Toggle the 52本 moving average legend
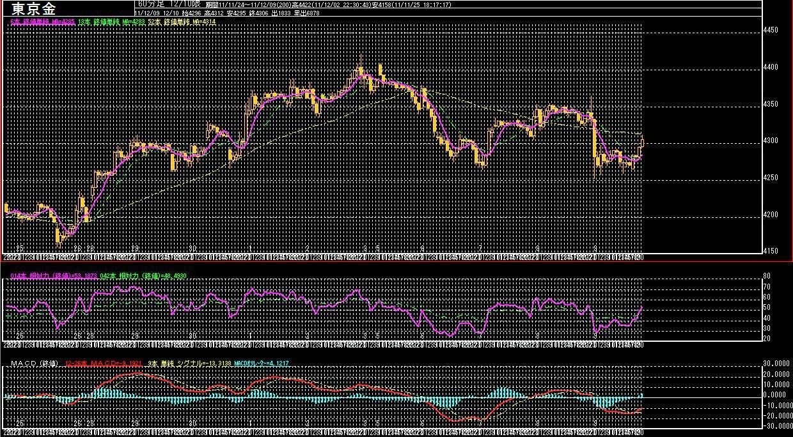793x437 pixels. [x=182, y=22]
